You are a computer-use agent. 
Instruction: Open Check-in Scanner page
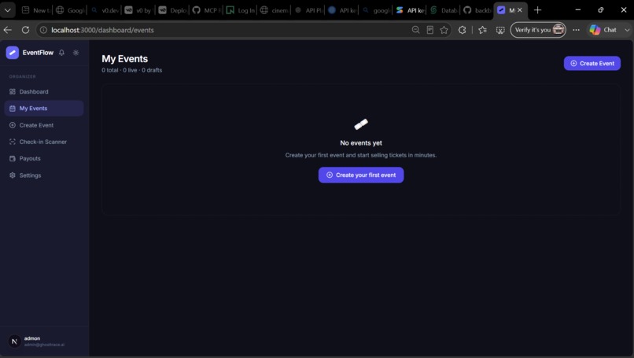coord(44,142)
